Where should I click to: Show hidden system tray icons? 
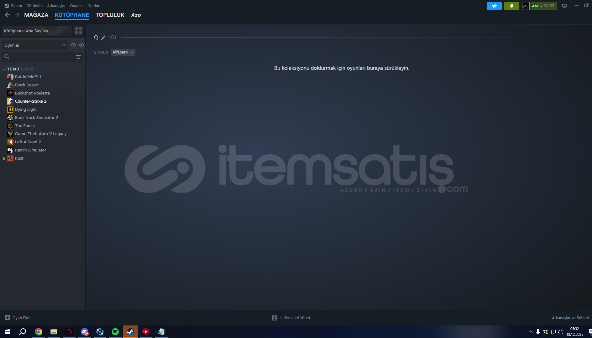point(530,332)
